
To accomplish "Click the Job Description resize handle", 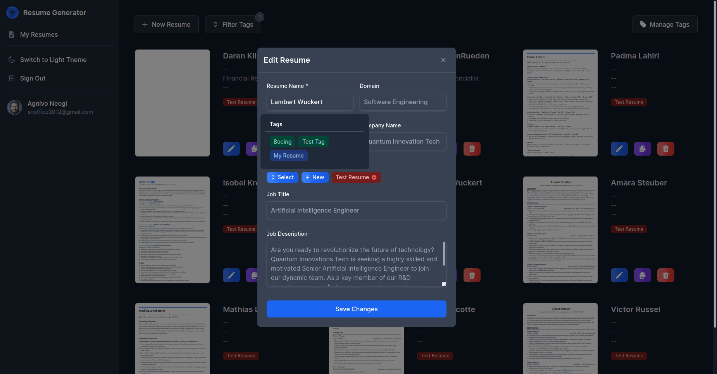I will coord(444,284).
